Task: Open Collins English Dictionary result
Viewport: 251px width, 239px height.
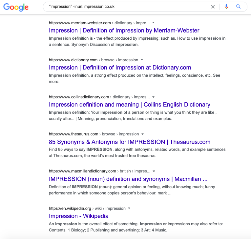Action: [x=130, y=105]
